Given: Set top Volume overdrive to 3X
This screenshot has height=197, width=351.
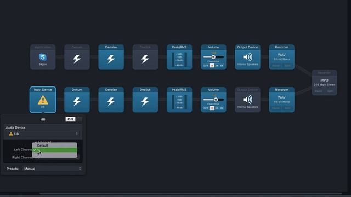Looking at the screenshot, I should 217,66.
